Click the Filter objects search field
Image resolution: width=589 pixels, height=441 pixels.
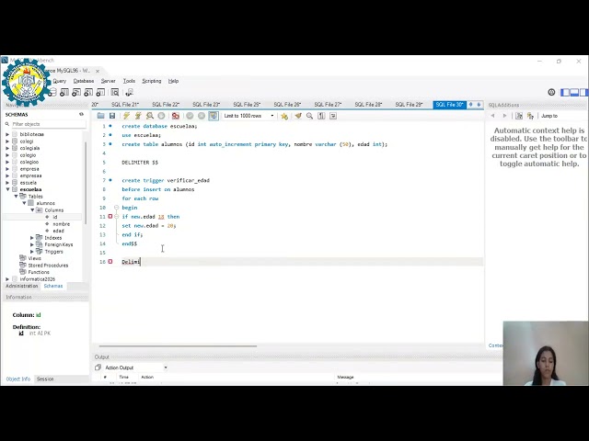point(48,124)
